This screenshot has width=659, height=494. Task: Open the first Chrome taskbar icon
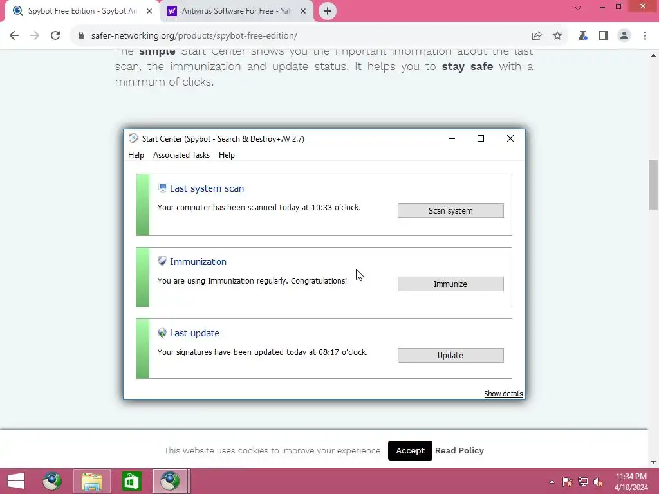click(52, 481)
